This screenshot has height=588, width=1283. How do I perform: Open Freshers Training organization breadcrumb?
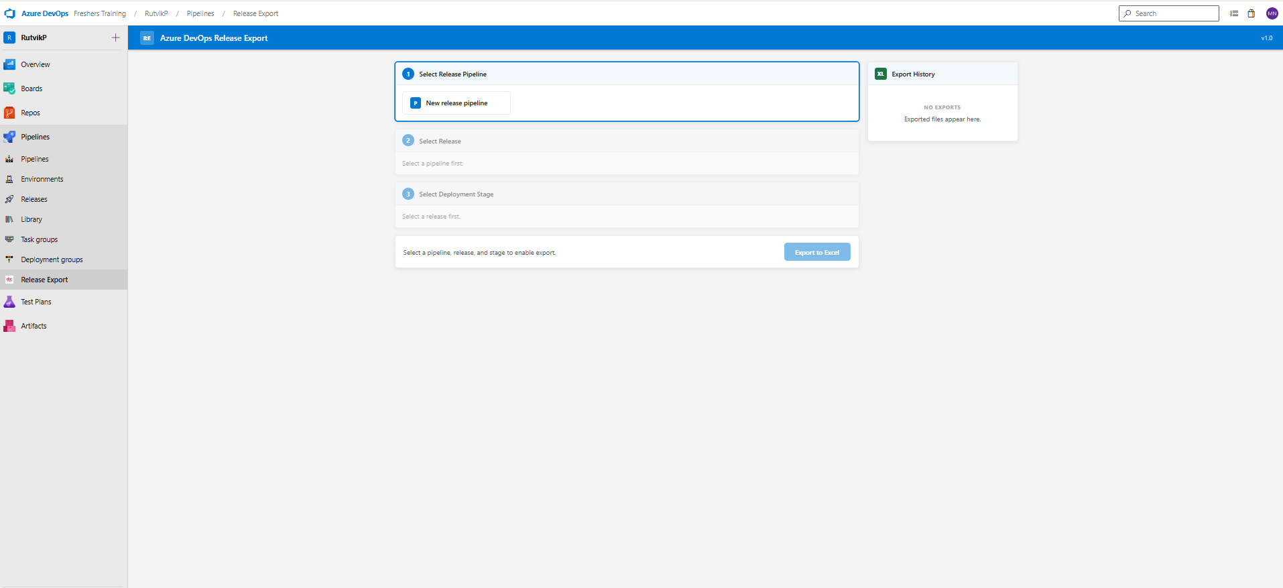coord(100,13)
